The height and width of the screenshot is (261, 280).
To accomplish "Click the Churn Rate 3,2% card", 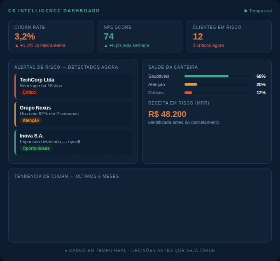I will (51, 36).
